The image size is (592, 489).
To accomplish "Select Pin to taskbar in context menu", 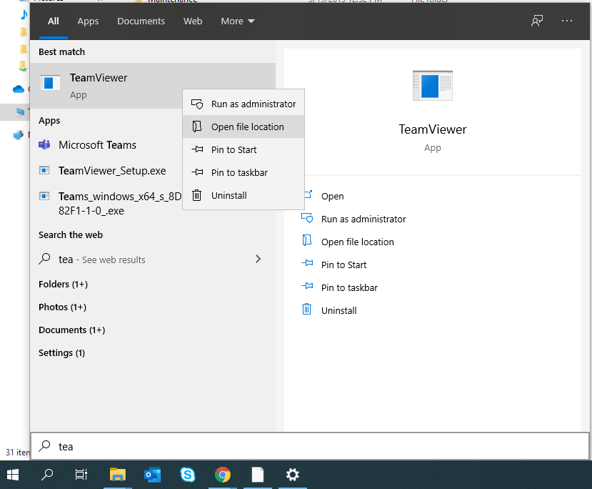I will point(239,173).
